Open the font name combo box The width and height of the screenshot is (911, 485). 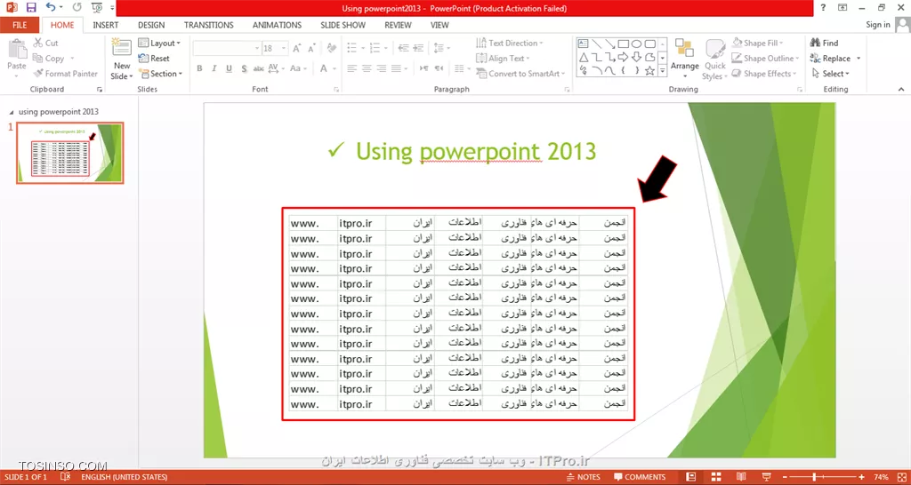[227, 49]
